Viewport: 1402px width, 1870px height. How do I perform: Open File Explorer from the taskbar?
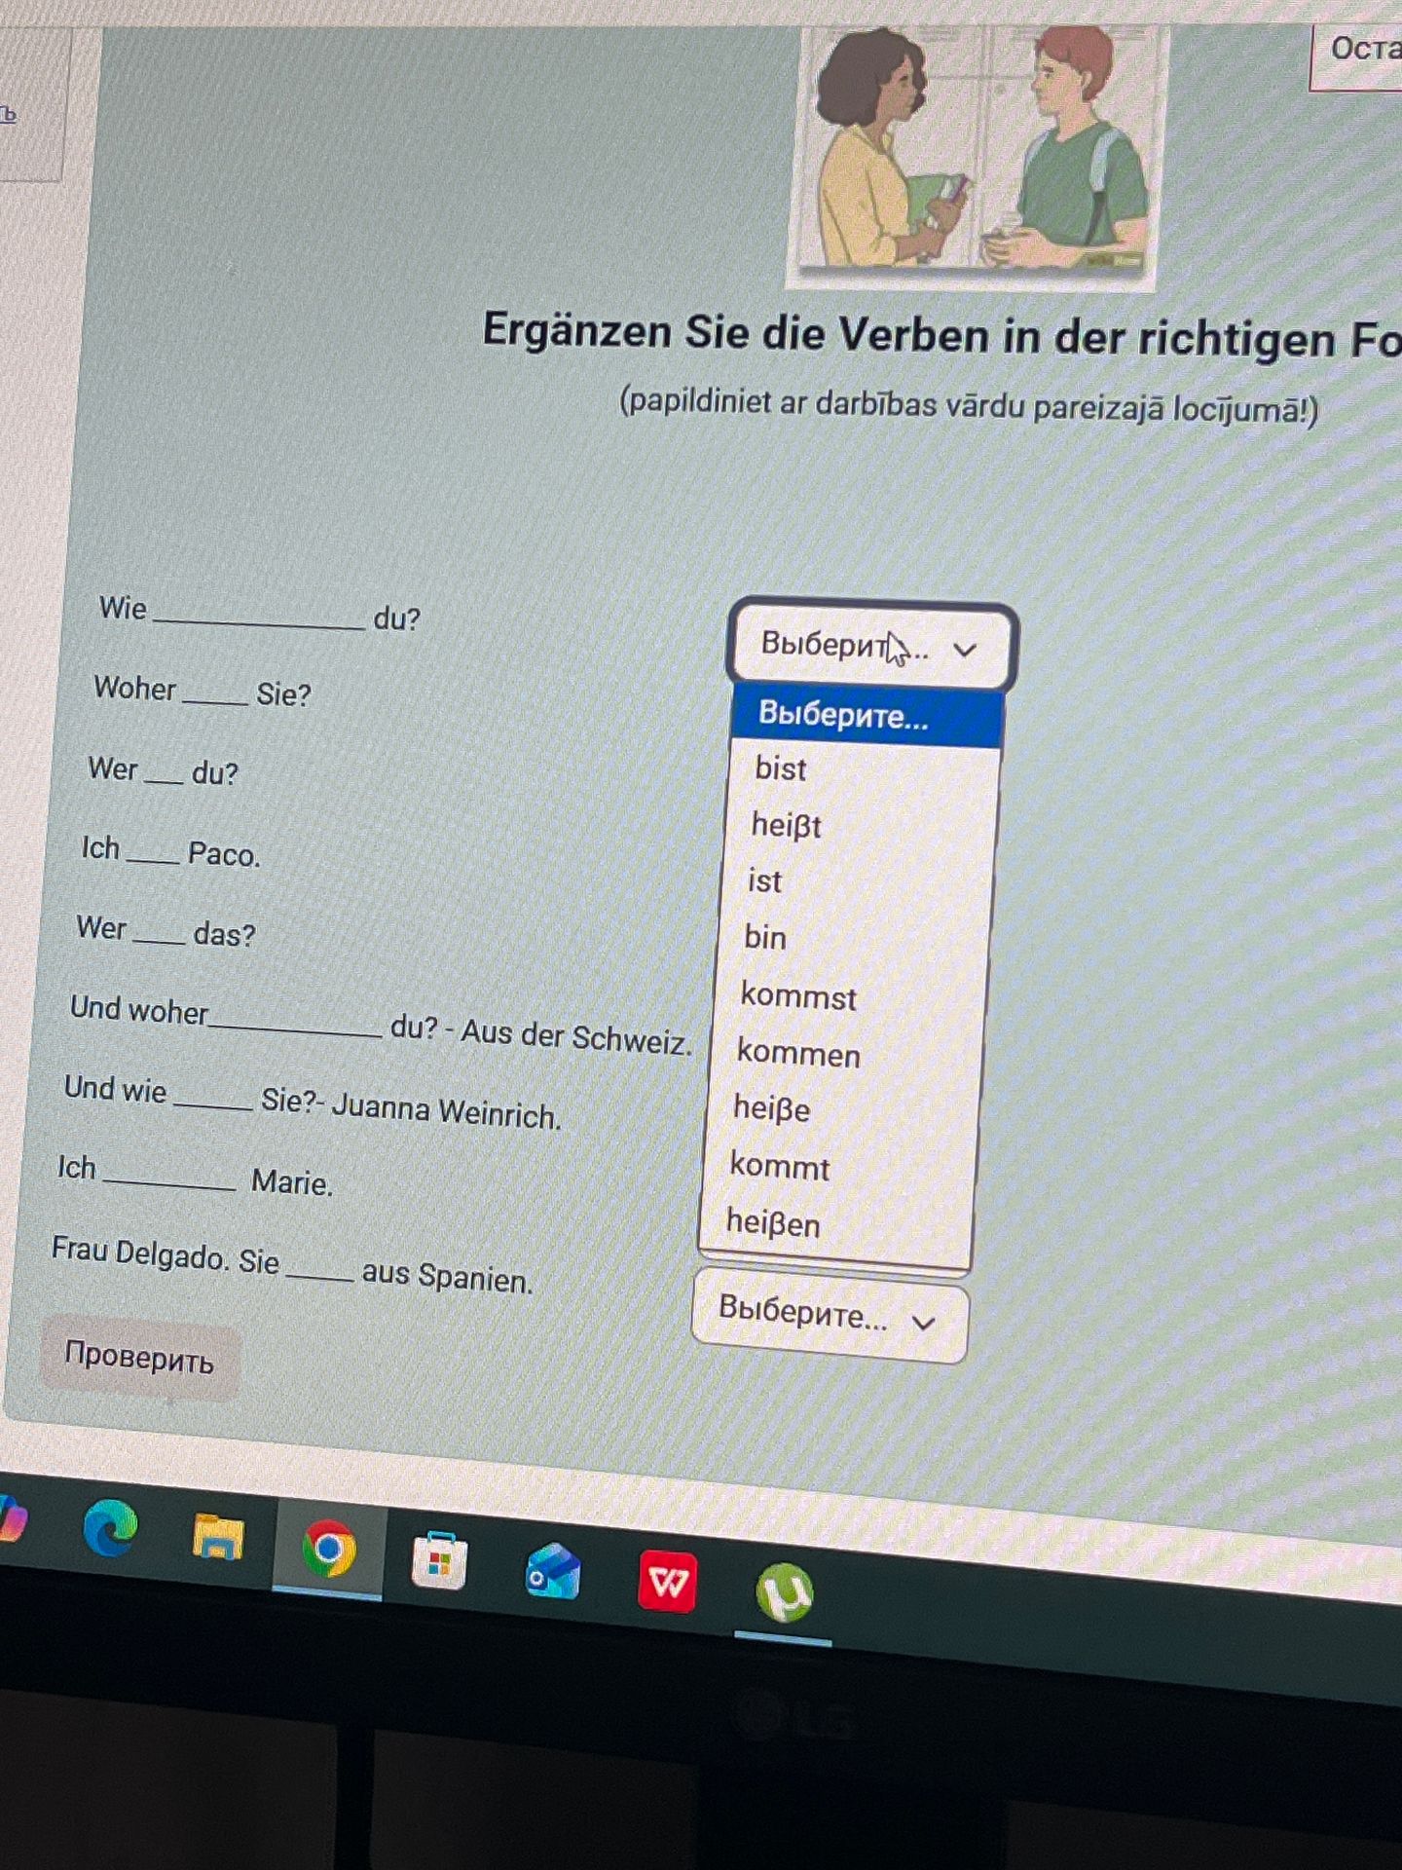click(x=218, y=1538)
